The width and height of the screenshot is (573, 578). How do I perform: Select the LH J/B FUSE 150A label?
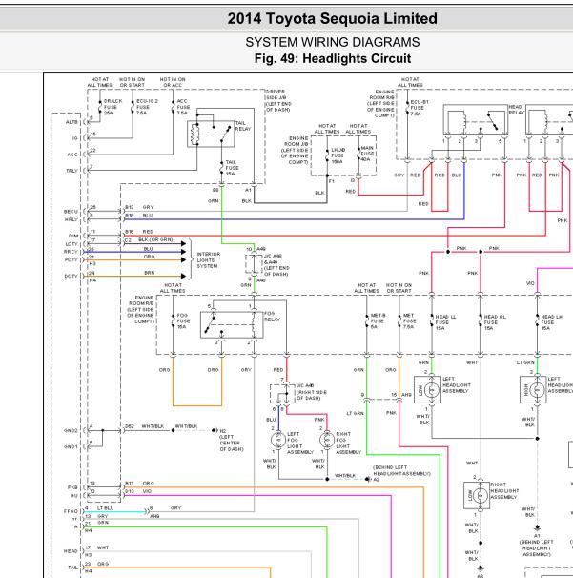pyautogui.click(x=338, y=155)
